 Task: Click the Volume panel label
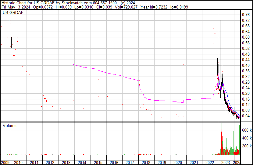coord(10,125)
